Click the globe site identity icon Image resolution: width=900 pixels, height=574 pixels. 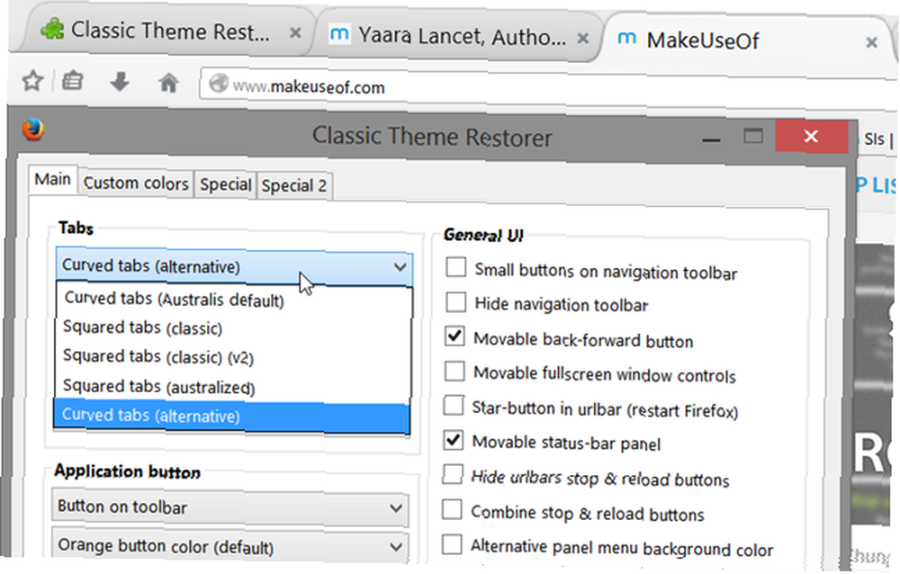pos(219,84)
